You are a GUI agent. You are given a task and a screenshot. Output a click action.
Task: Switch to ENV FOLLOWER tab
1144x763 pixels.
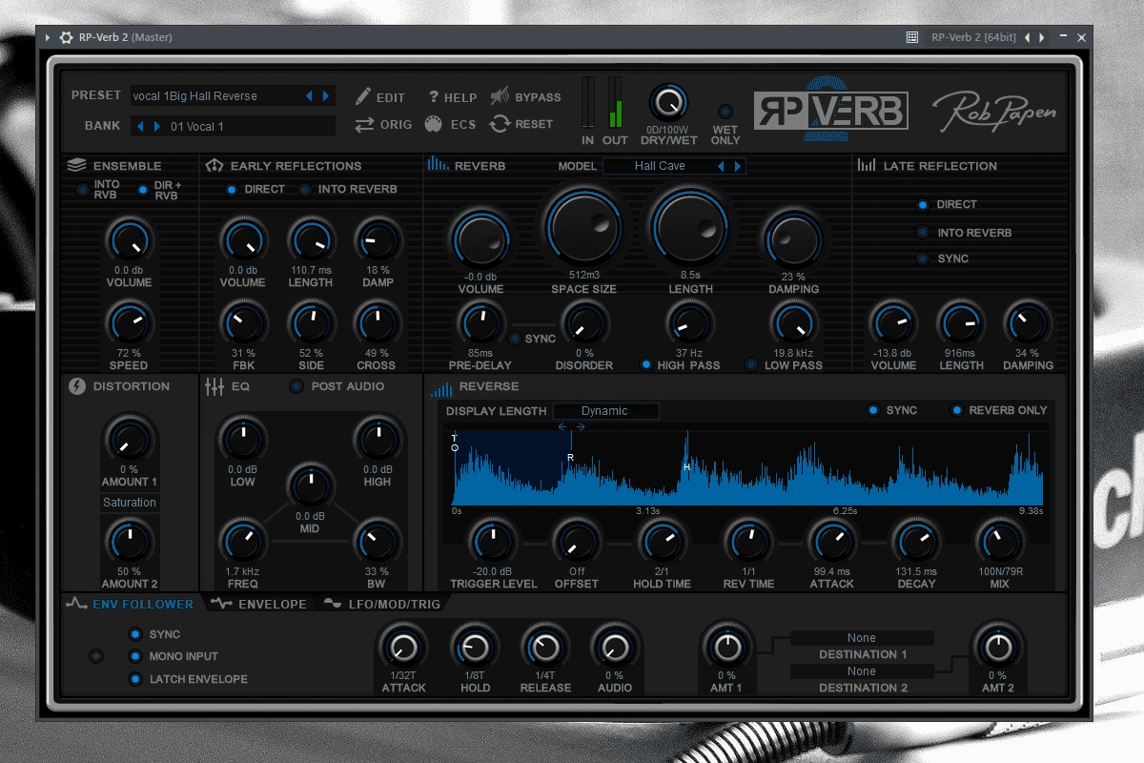coord(130,604)
